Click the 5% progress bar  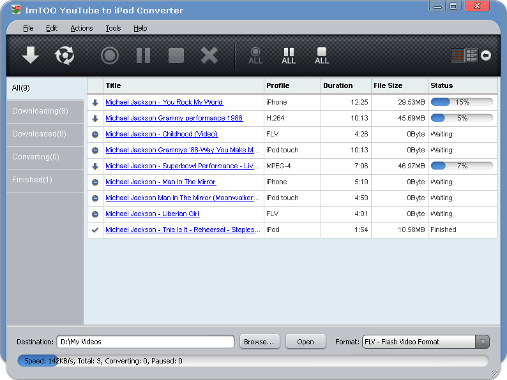(x=462, y=118)
